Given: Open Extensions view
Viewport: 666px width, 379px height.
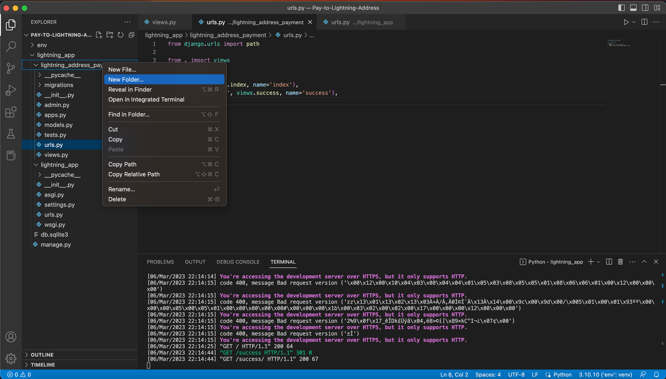Looking at the screenshot, I should coord(11,112).
